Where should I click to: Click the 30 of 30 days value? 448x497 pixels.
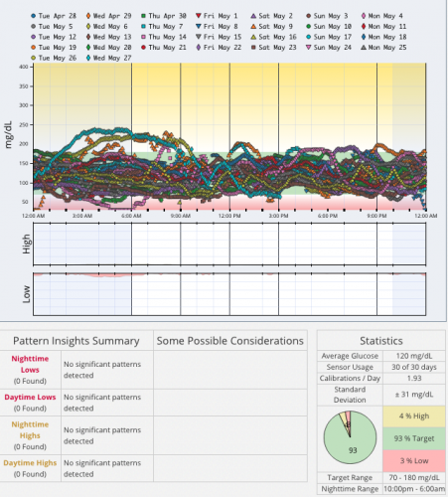click(414, 367)
